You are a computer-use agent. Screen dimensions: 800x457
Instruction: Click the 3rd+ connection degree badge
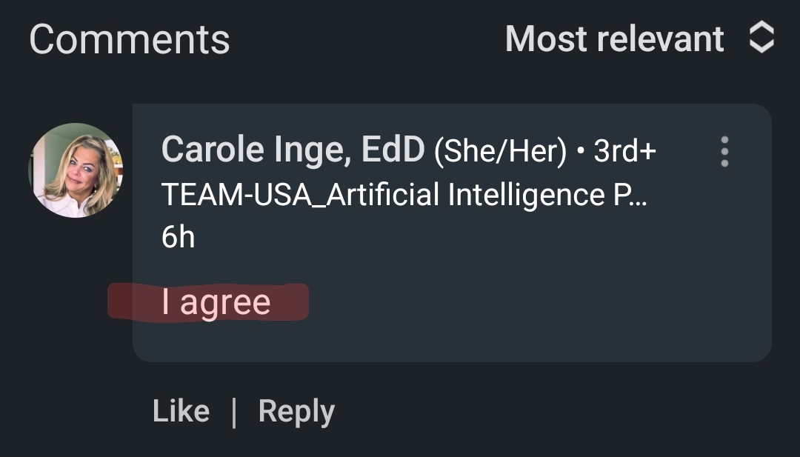coord(624,150)
